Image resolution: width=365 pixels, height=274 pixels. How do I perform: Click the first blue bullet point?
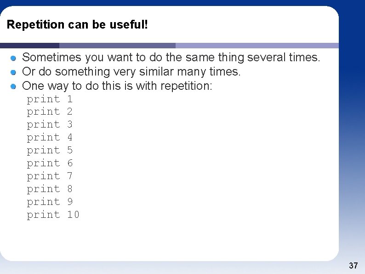tap(13, 58)
